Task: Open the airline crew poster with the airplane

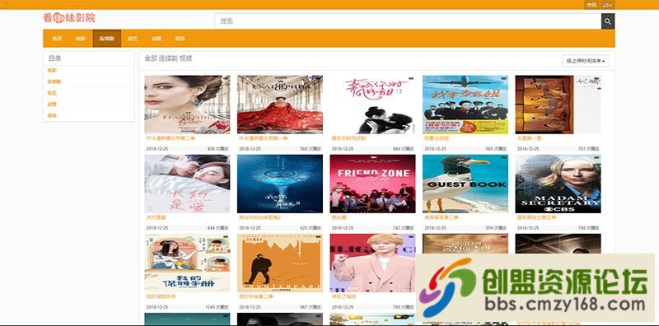Action: (x=465, y=105)
